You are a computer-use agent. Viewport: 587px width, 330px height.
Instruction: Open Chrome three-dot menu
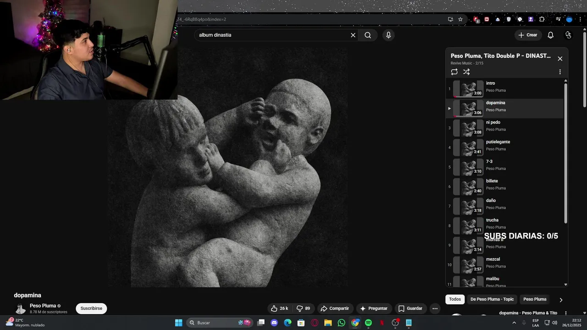pyautogui.click(x=580, y=19)
